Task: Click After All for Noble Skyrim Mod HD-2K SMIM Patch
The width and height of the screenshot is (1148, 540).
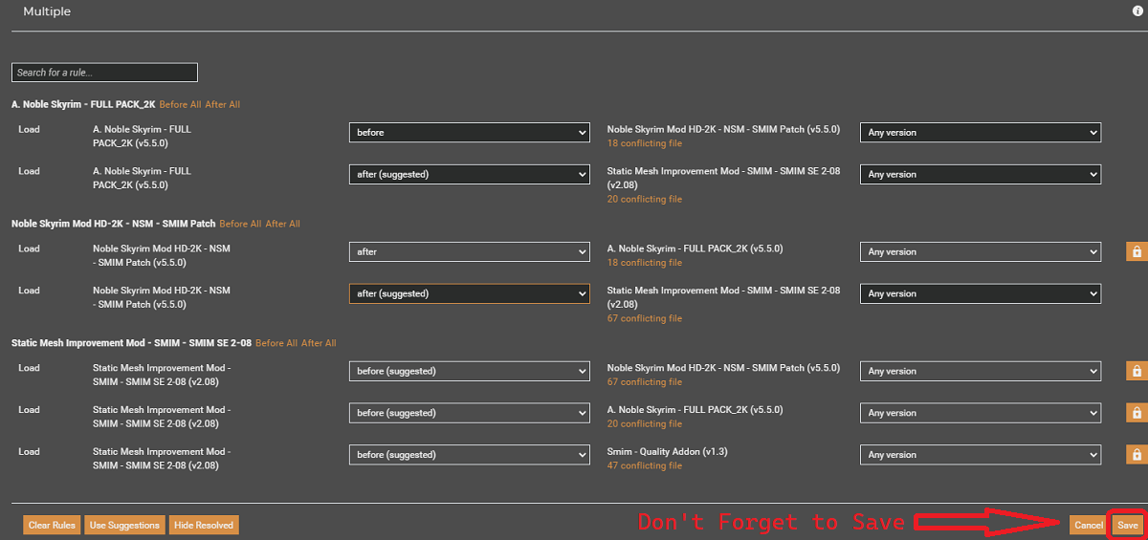Action: 283,224
